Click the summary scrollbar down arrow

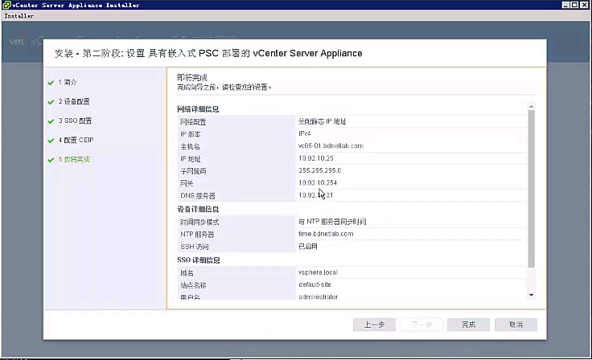(531, 295)
